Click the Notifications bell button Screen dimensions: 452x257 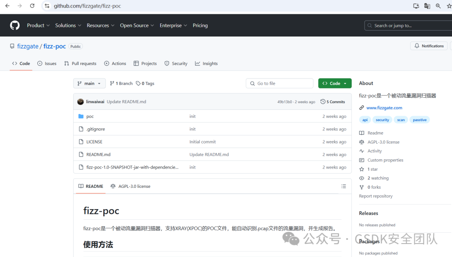[x=429, y=46]
